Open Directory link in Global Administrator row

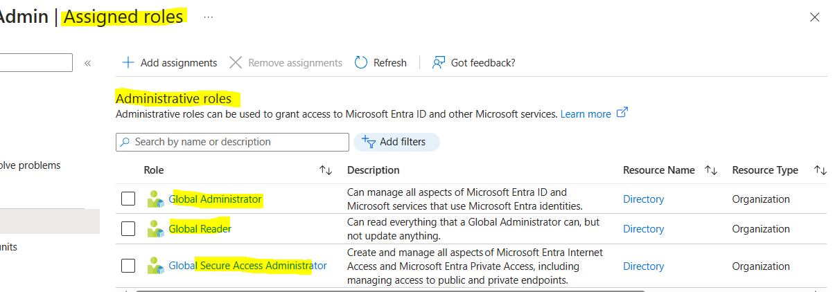[x=643, y=199]
